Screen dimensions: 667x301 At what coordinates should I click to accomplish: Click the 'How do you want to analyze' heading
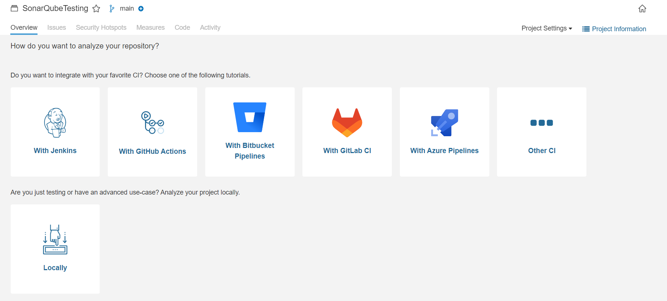(85, 46)
